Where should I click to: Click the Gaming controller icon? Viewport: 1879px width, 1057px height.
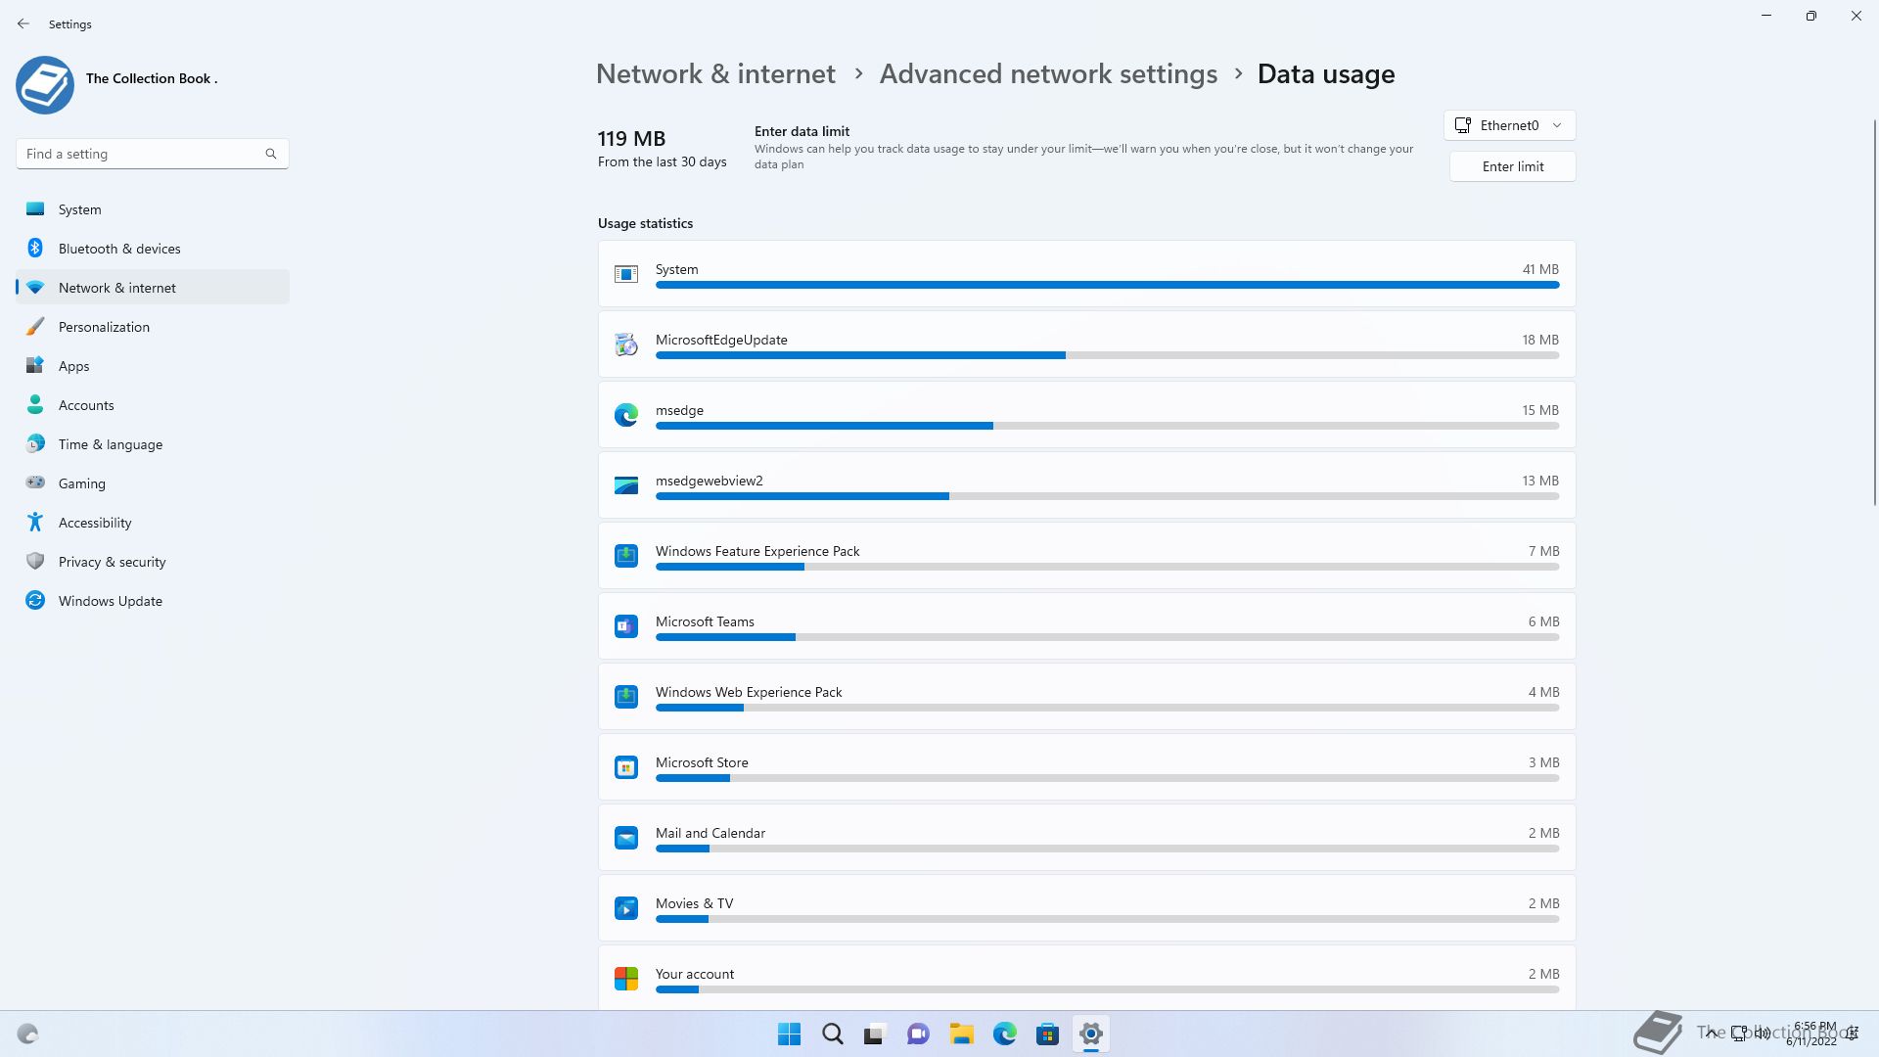coord(35,483)
